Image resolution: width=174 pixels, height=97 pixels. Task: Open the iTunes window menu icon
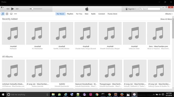click(2, 7)
